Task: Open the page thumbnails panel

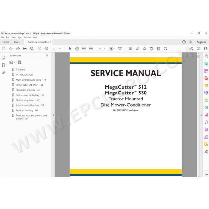Action: 4,58
